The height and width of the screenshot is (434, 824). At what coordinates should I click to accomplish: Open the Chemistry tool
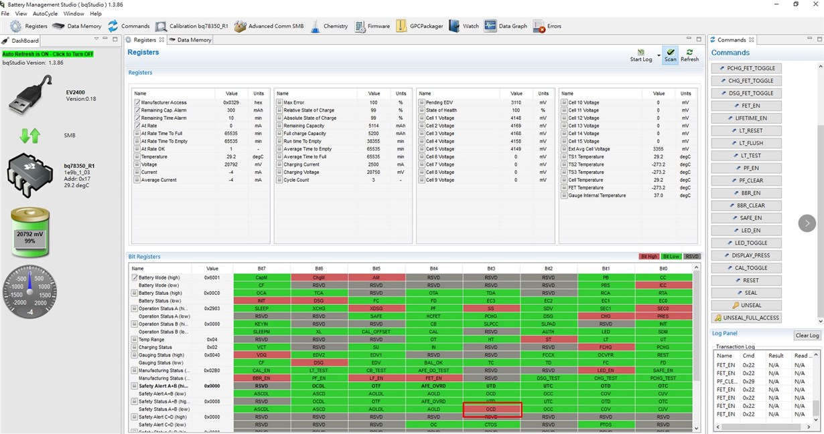[x=329, y=26]
